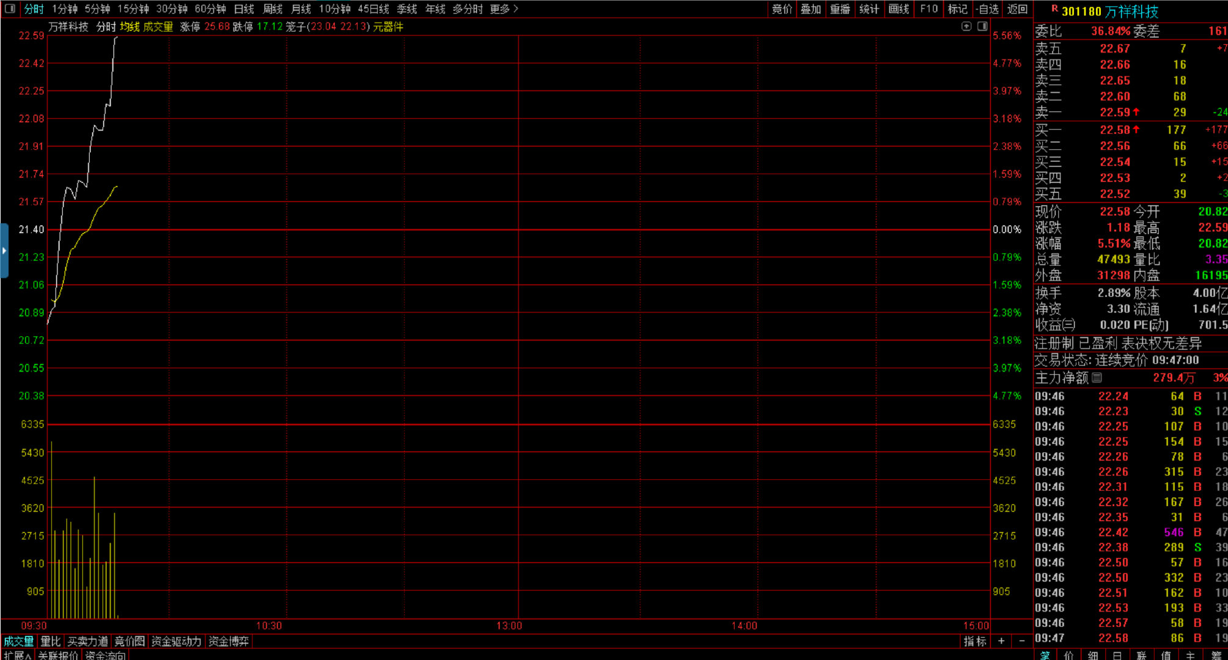Click the 元器件 sector link
Image resolution: width=1228 pixels, height=660 pixels.
click(388, 27)
